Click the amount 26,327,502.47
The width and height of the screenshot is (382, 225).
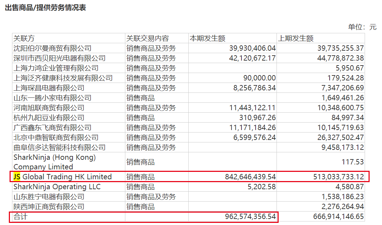[341, 137]
